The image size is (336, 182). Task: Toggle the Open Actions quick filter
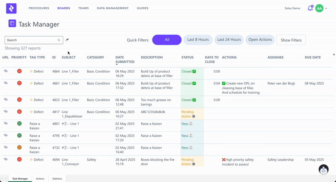260,40
